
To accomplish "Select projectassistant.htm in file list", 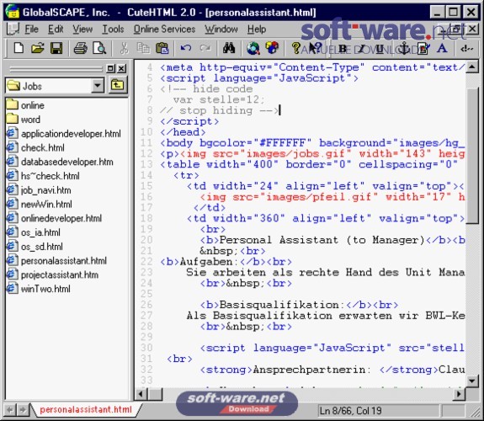I will click(52, 274).
